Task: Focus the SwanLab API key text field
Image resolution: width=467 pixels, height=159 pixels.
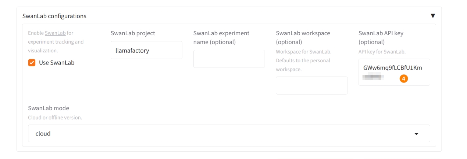Action: tap(394, 68)
